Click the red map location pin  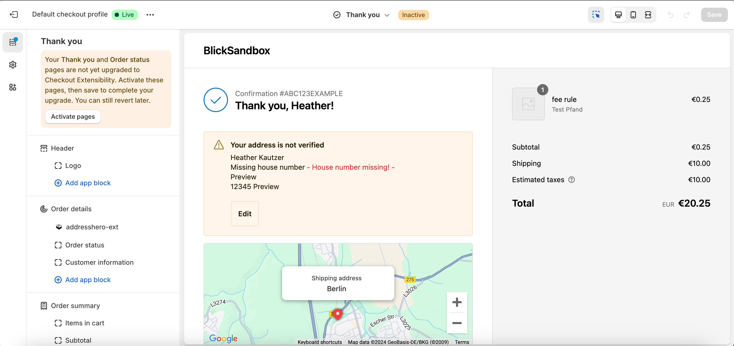pos(338,314)
